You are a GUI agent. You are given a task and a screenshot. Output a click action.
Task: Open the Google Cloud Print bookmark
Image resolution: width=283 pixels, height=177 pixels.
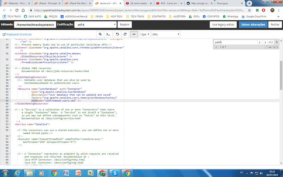click(254, 16)
